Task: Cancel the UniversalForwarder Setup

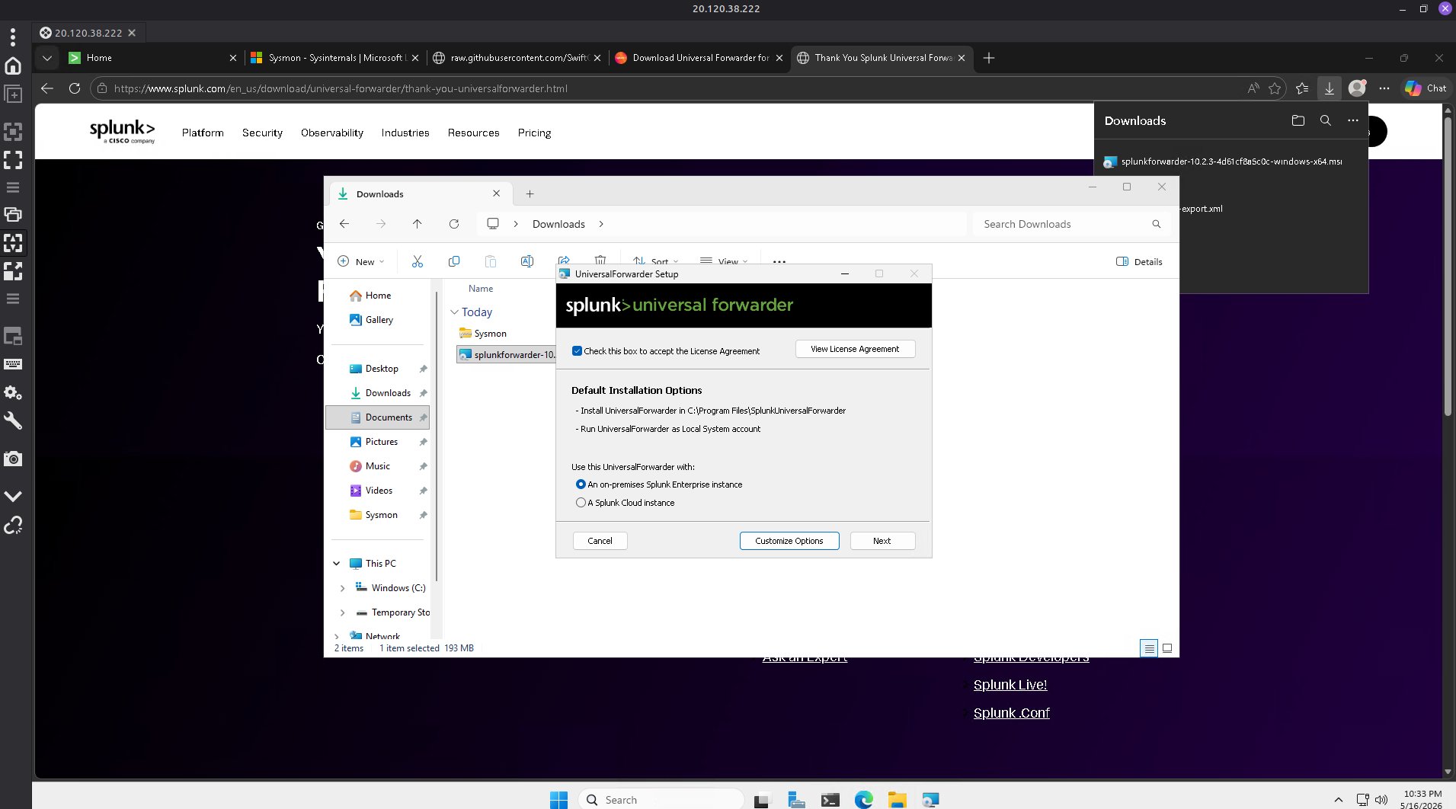Action: (600, 541)
